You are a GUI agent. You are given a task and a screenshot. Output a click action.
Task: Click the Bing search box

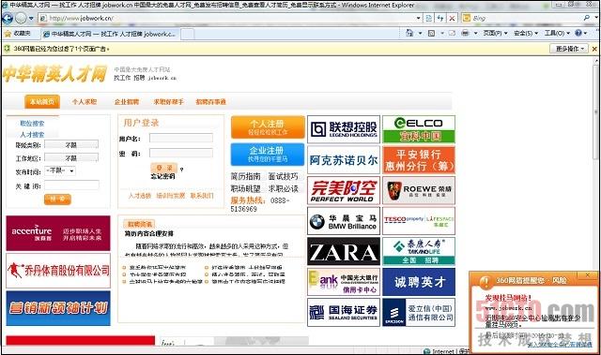[526, 18]
